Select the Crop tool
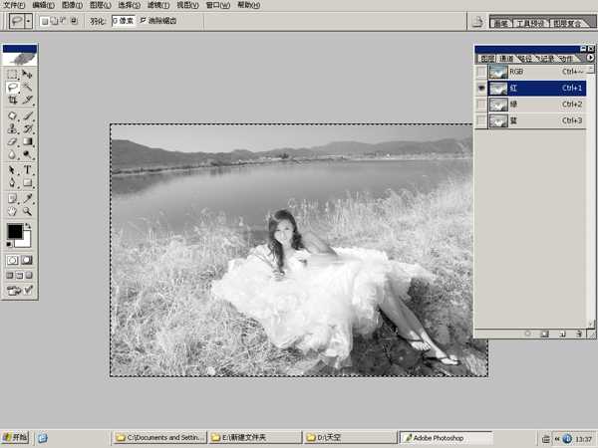 point(13,101)
